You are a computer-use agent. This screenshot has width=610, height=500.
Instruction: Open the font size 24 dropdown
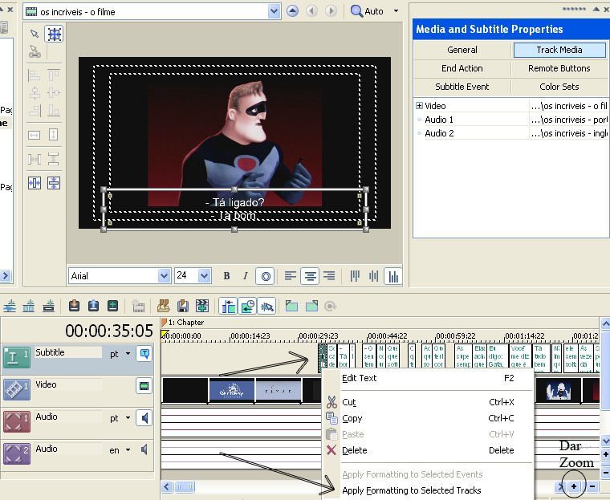205,276
